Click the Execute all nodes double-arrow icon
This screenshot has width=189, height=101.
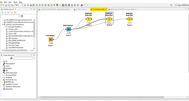(39, 5)
